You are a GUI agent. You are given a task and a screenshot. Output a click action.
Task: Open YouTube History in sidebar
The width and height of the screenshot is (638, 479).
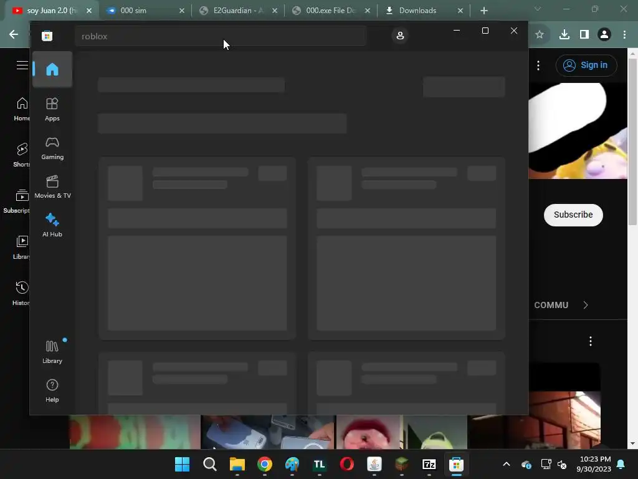[x=21, y=293]
